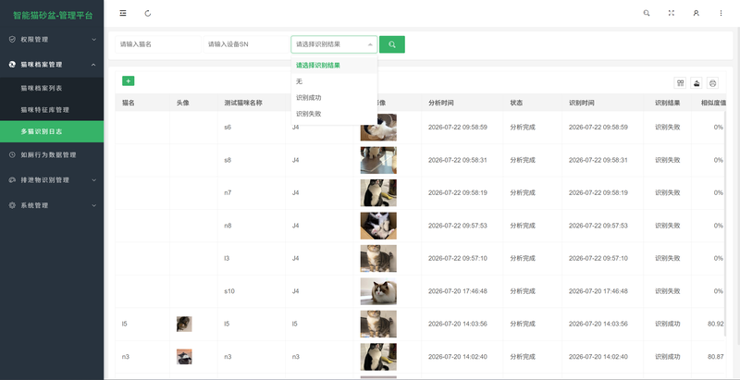Image resolution: width=740 pixels, height=380 pixels.
Task: Select 识别失败 option in dropdown list
Action: (334, 114)
